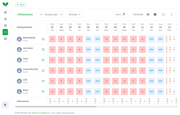This screenshot has width=180, height=115.
Task: Go to previous month using left chevron
Action: 41,14
